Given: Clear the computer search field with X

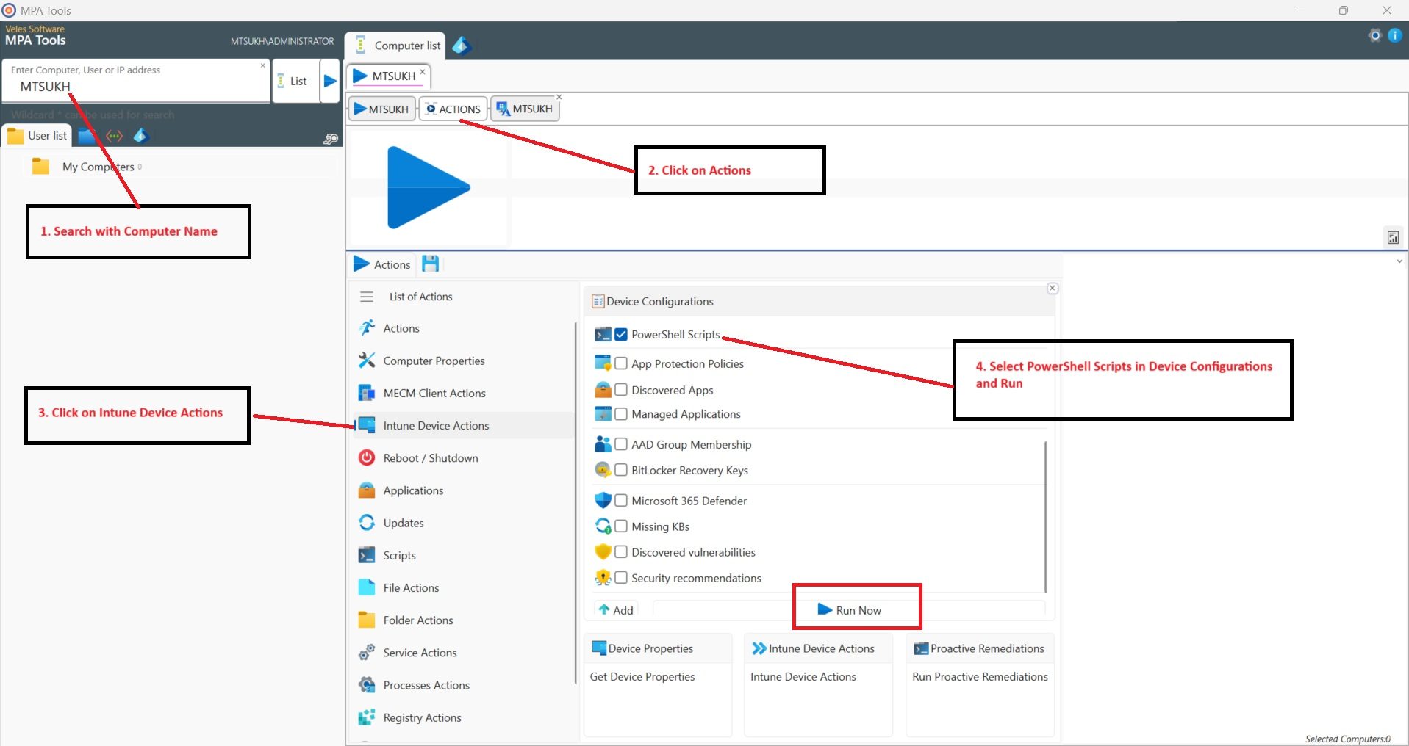Looking at the screenshot, I should coord(262,66).
